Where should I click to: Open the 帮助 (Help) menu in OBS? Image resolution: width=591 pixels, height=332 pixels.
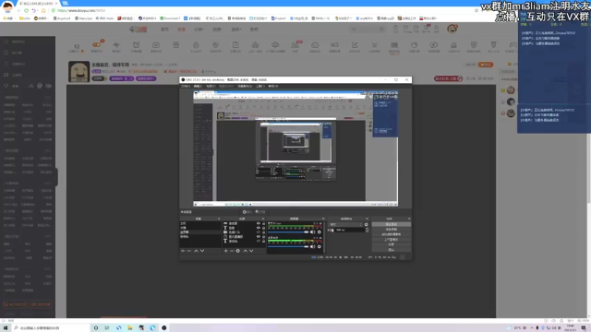pos(273,86)
